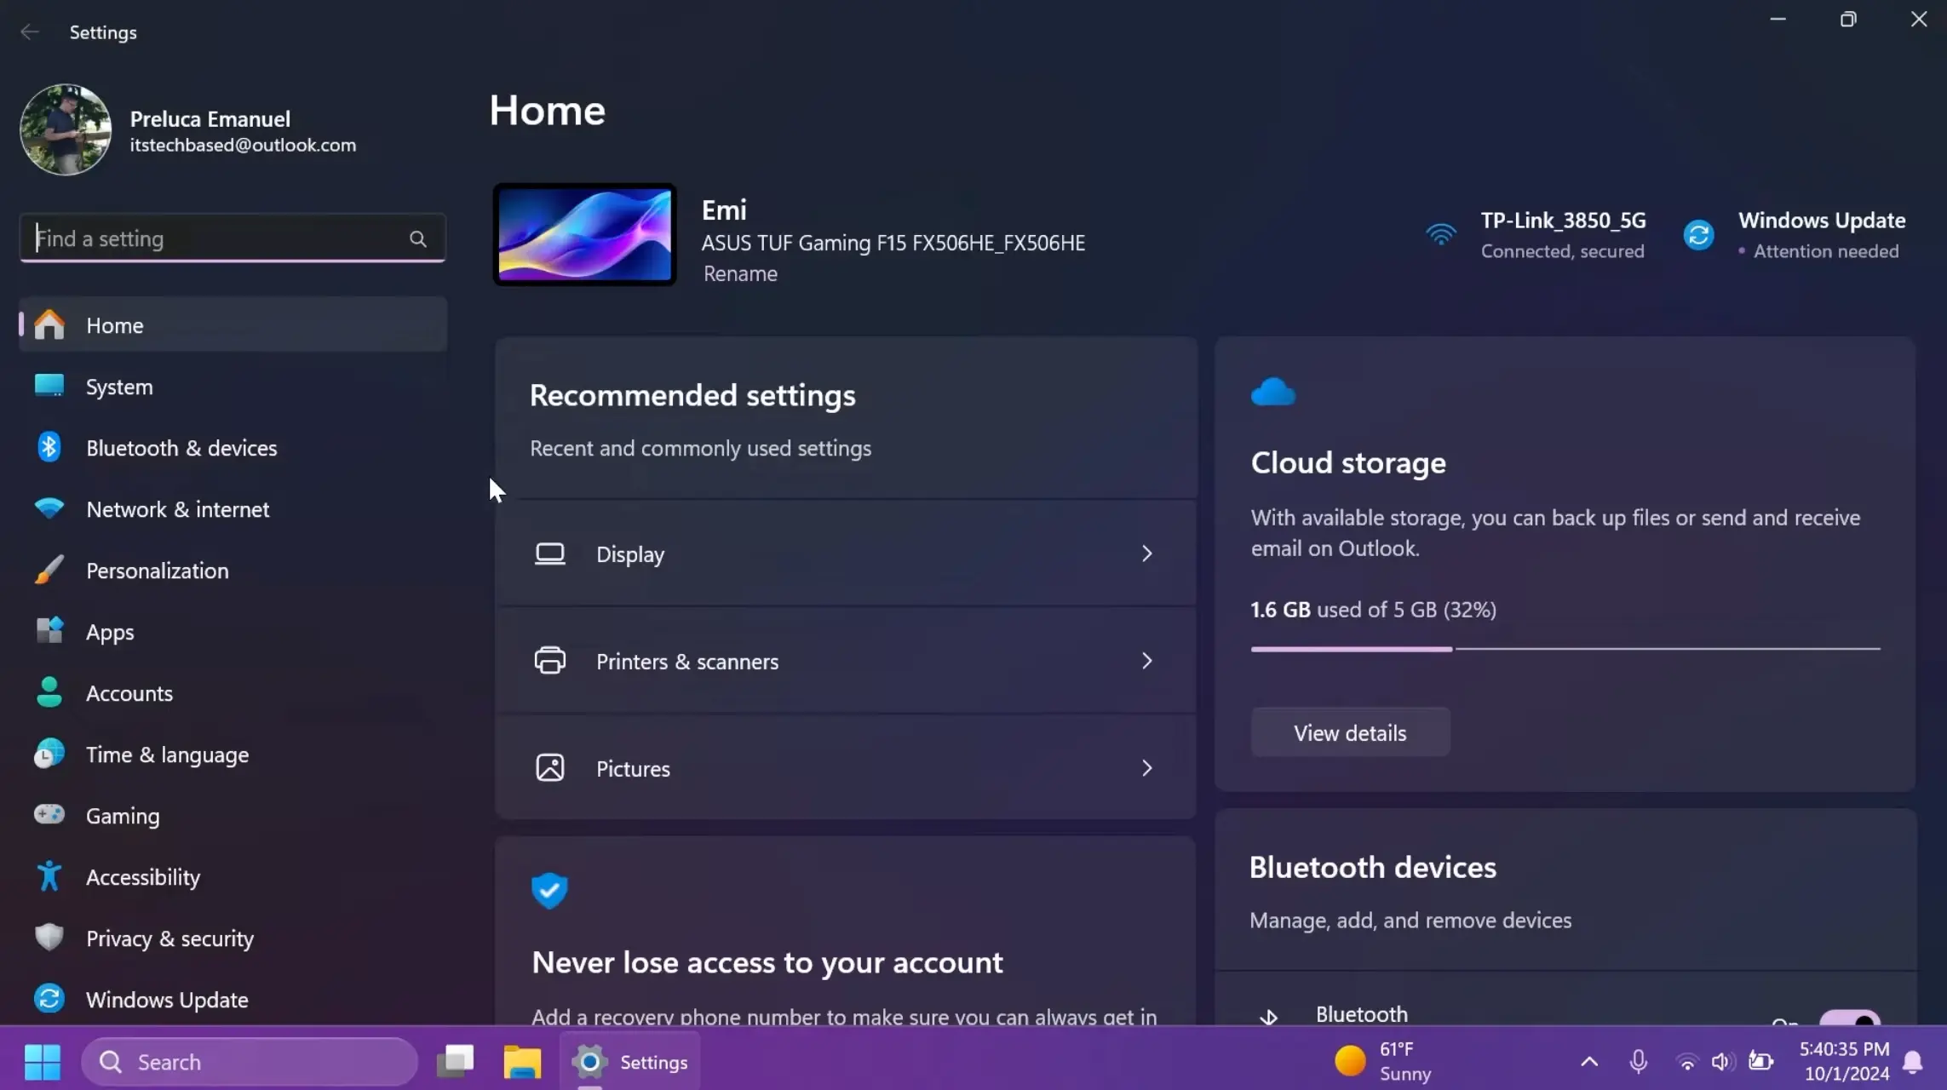Click the volume speaker tray icon
Image resolution: width=1947 pixels, height=1090 pixels.
(x=1721, y=1061)
